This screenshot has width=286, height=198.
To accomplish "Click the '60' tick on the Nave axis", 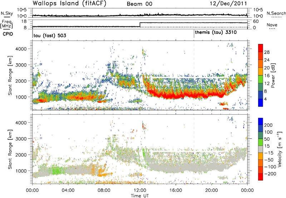I will tap(256, 21).
